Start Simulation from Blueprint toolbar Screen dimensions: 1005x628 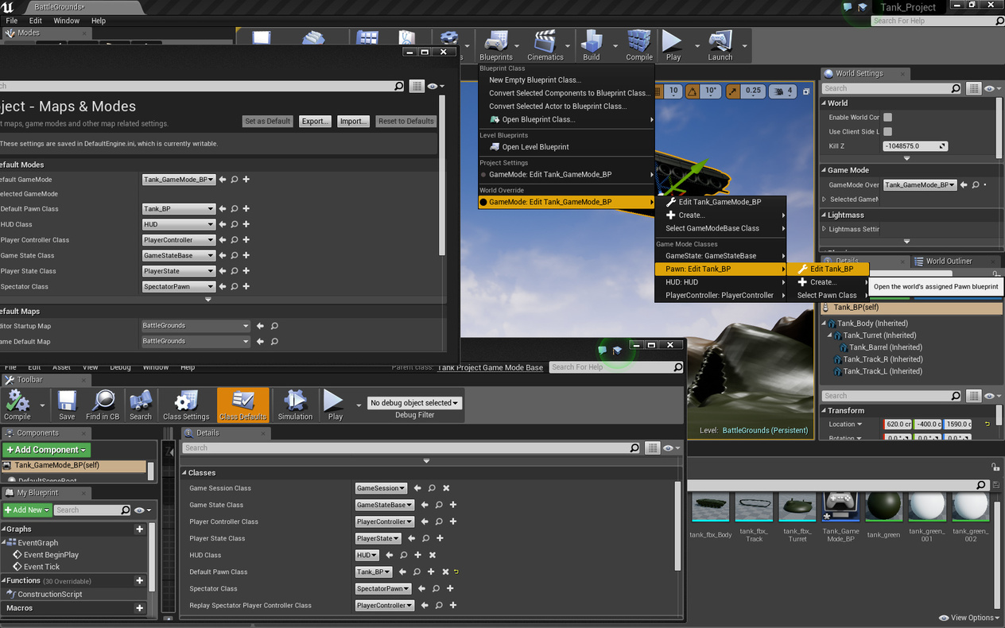tap(295, 405)
